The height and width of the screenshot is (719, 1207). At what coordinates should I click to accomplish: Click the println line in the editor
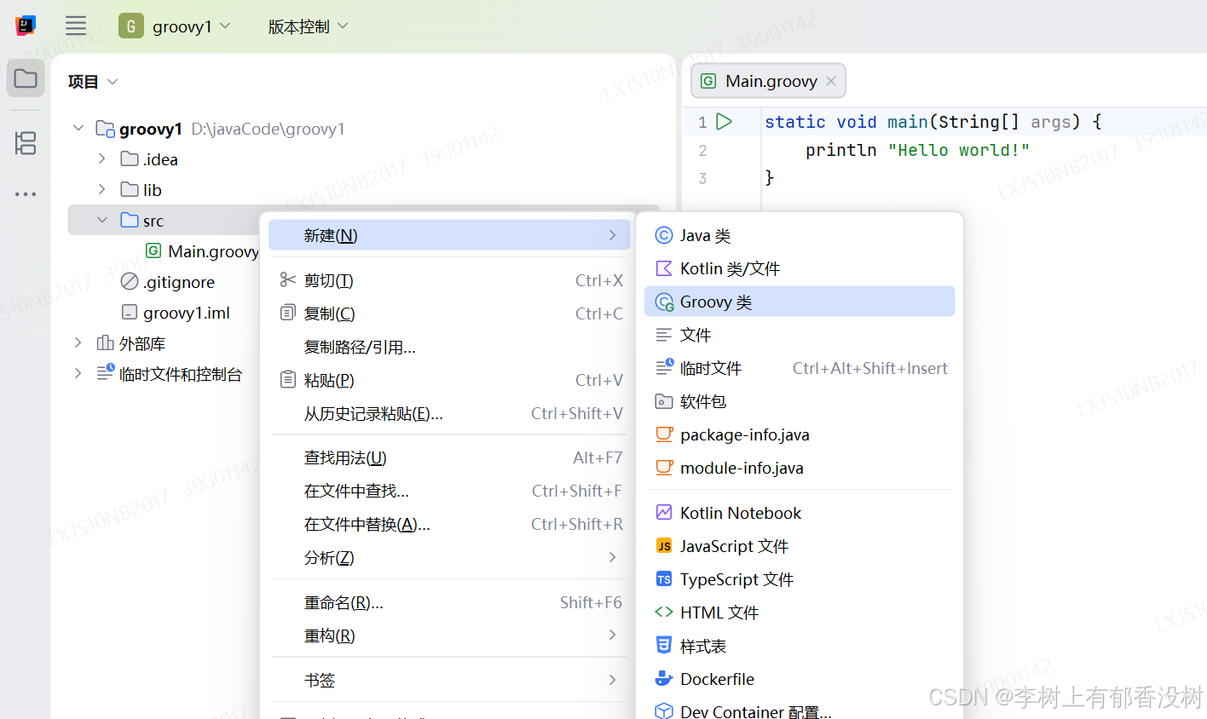pyautogui.click(x=918, y=150)
